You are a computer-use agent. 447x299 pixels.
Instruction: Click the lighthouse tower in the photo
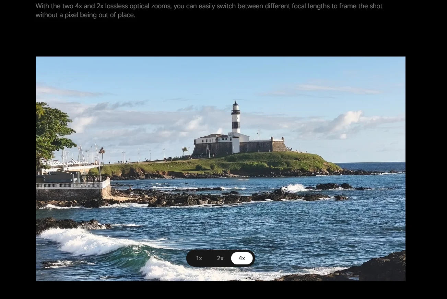236,118
